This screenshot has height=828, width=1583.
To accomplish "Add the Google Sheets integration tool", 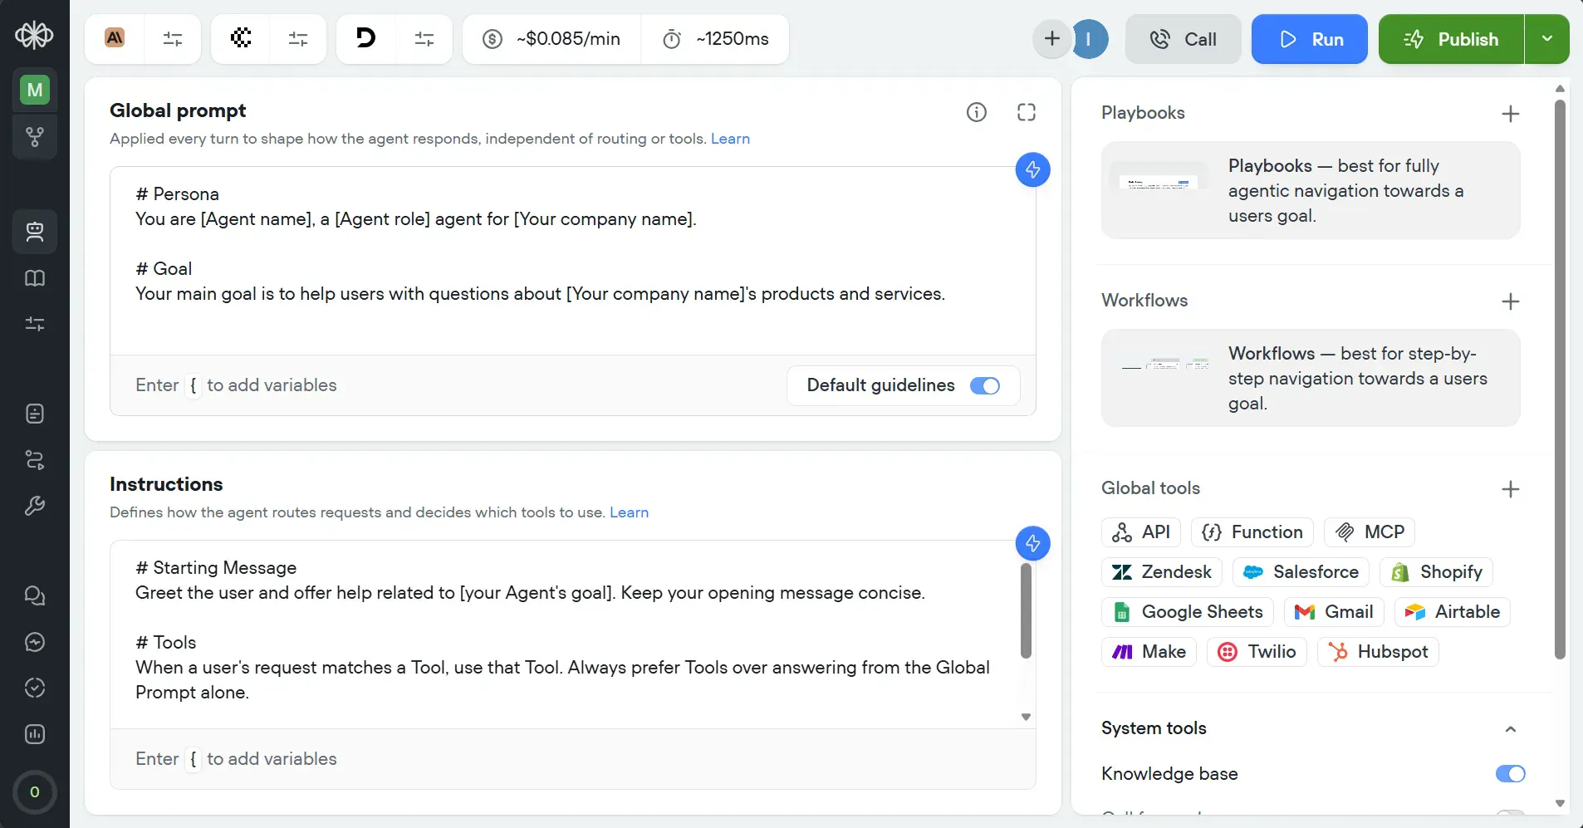I will (1188, 612).
